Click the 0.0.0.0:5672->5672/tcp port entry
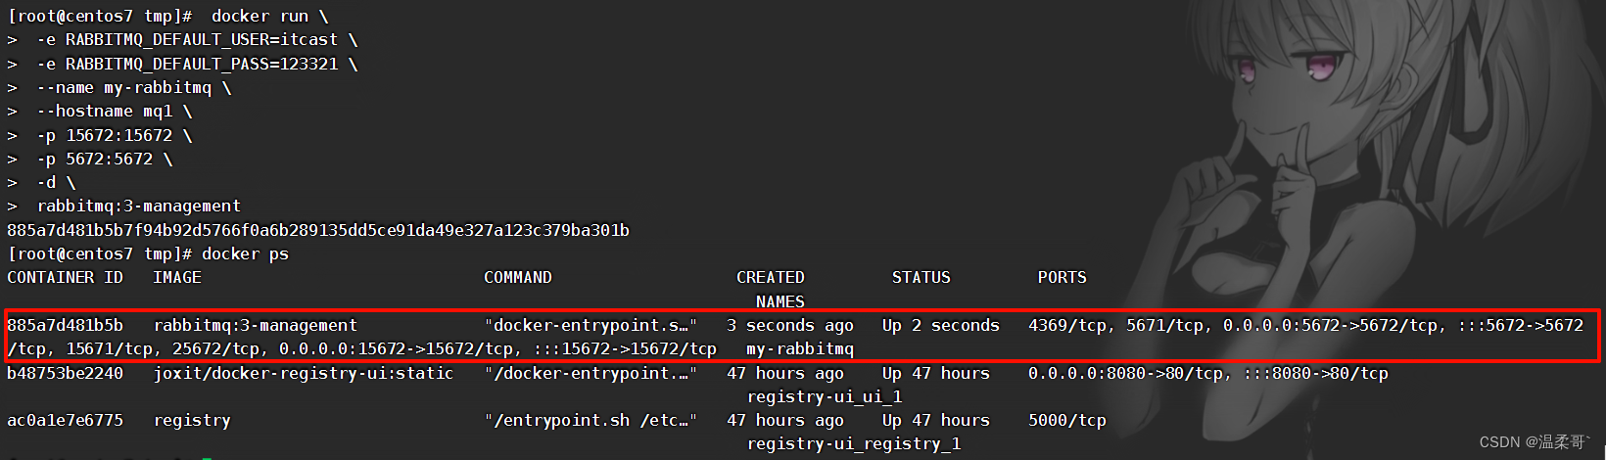The height and width of the screenshot is (460, 1606). [1331, 325]
